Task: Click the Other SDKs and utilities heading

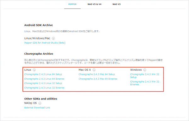Action: (x=41, y=99)
